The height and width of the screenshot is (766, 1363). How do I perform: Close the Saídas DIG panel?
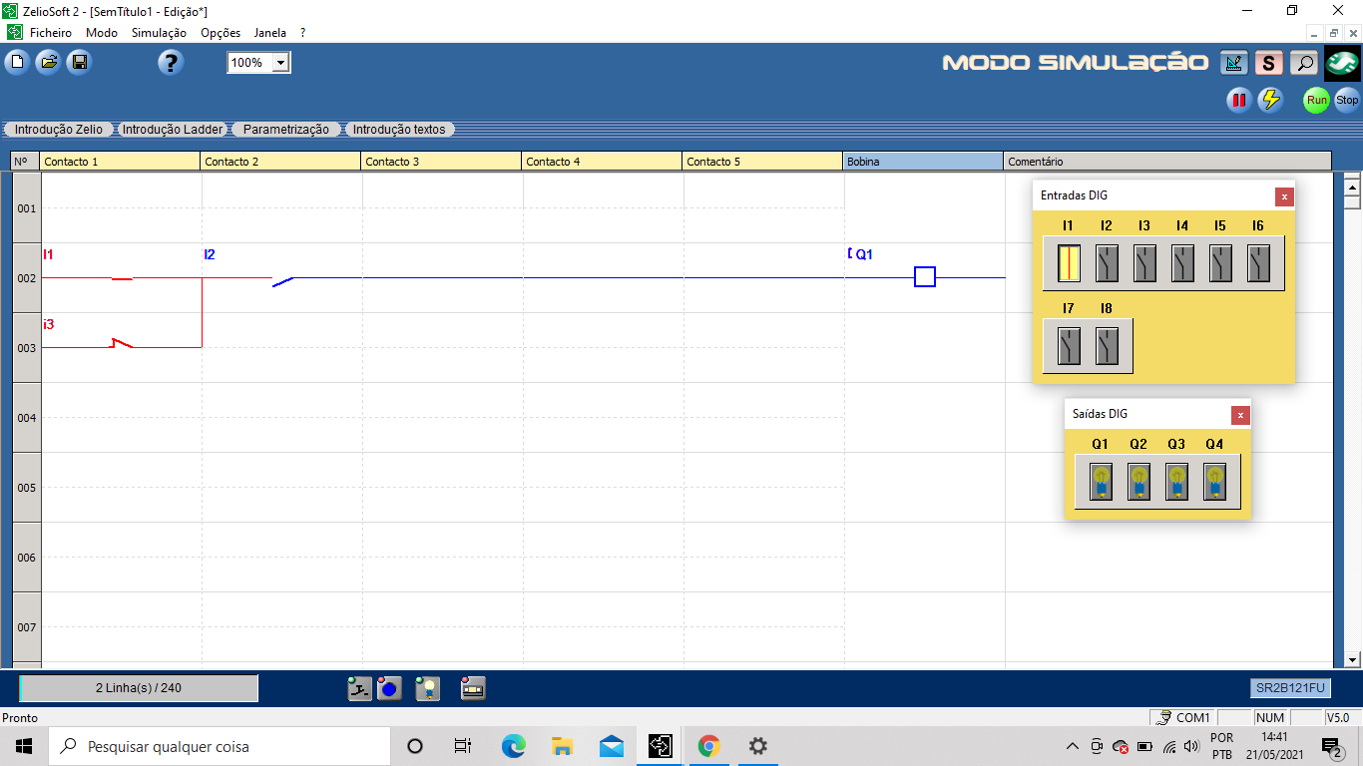[1240, 415]
